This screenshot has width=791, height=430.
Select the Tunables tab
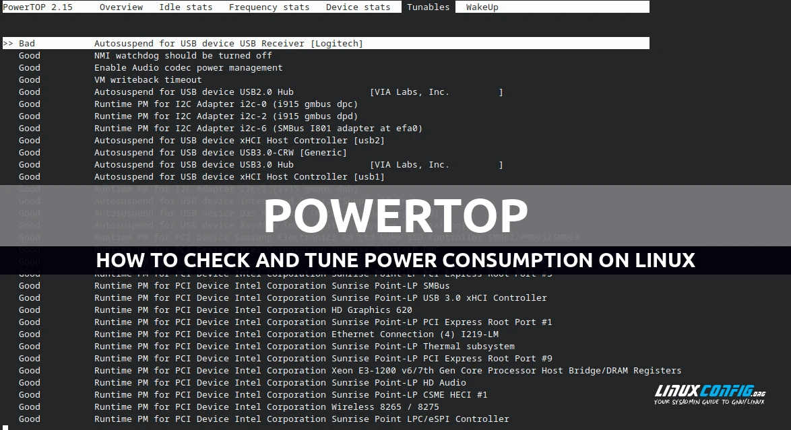pyautogui.click(x=429, y=7)
